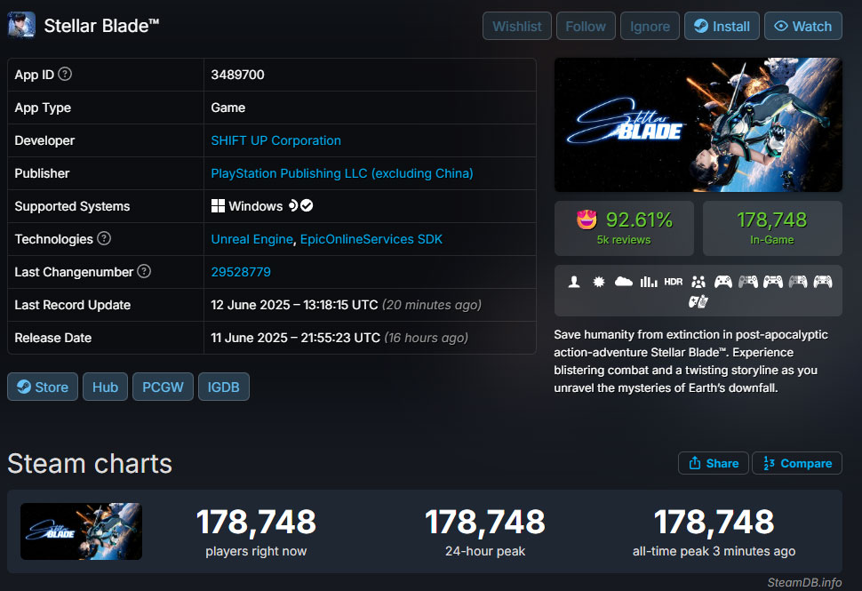Click the HDR support icon
The height and width of the screenshot is (591, 862).
coord(674,282)
